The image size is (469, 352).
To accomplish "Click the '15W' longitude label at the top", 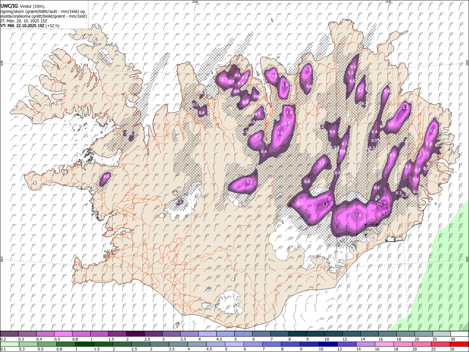I will (388, 2).
